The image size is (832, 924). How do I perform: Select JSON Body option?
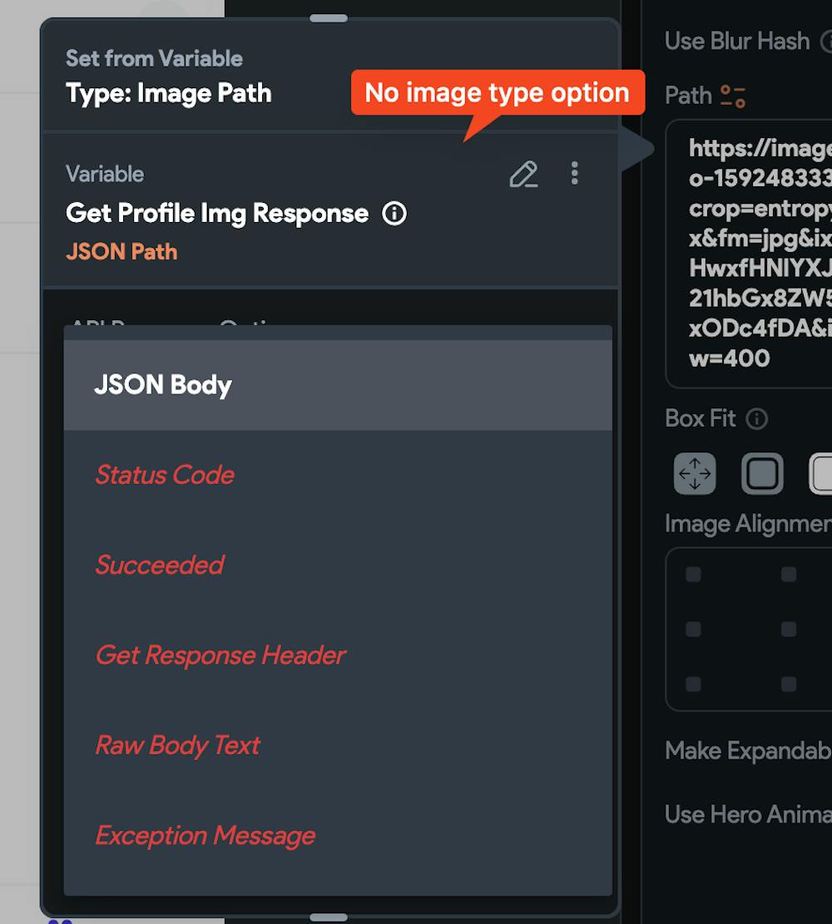click(338, 385)
